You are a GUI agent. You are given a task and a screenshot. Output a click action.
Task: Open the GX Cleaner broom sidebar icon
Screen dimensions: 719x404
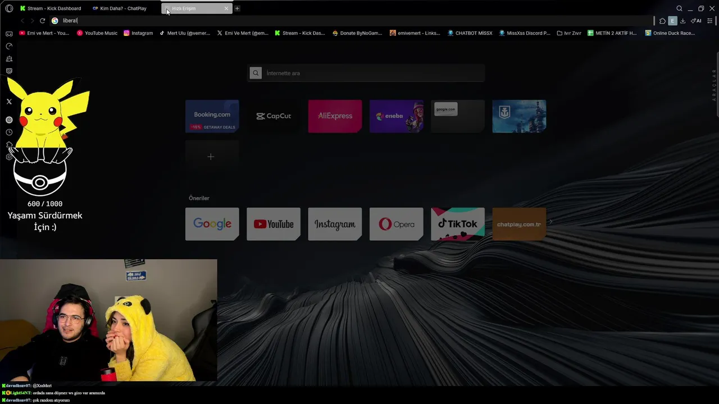coord(9,58)
